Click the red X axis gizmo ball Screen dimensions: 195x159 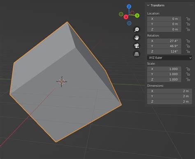pyautogui.click(x=126, y=17)
